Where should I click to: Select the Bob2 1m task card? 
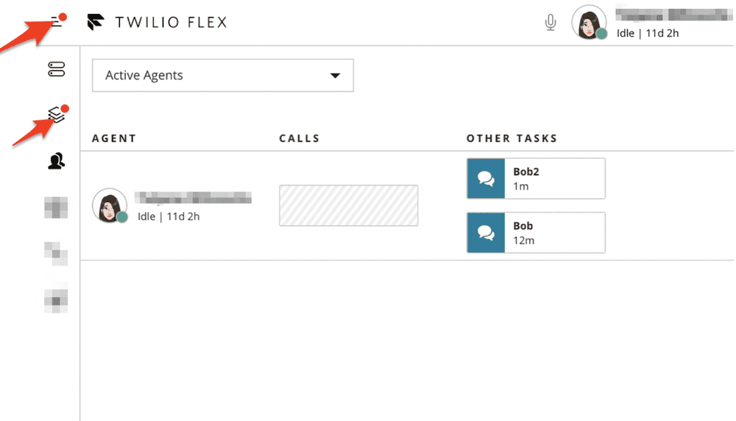coord(554,179)
